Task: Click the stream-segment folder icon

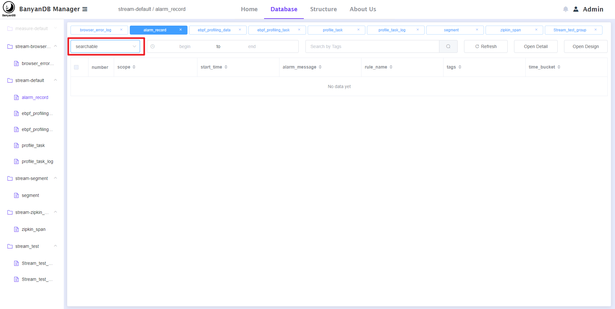Action: (x=10, y=178)
